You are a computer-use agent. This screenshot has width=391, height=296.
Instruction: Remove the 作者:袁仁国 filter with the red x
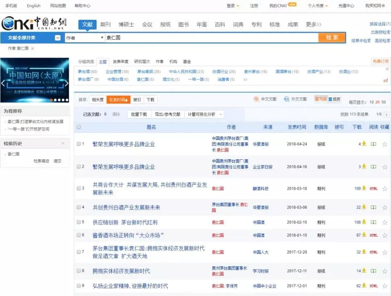33,48
